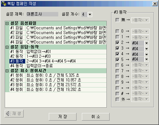Click the 재생 play button
The image size is (159, 125).
tap(14, 114)
